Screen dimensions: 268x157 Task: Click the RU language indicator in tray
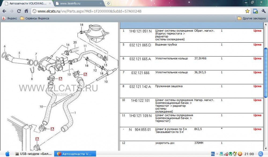tap(213, 154)
